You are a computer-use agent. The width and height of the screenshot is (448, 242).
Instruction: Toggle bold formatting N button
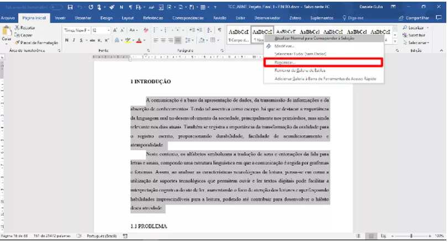pyautogui.click(x=66, y=40)
